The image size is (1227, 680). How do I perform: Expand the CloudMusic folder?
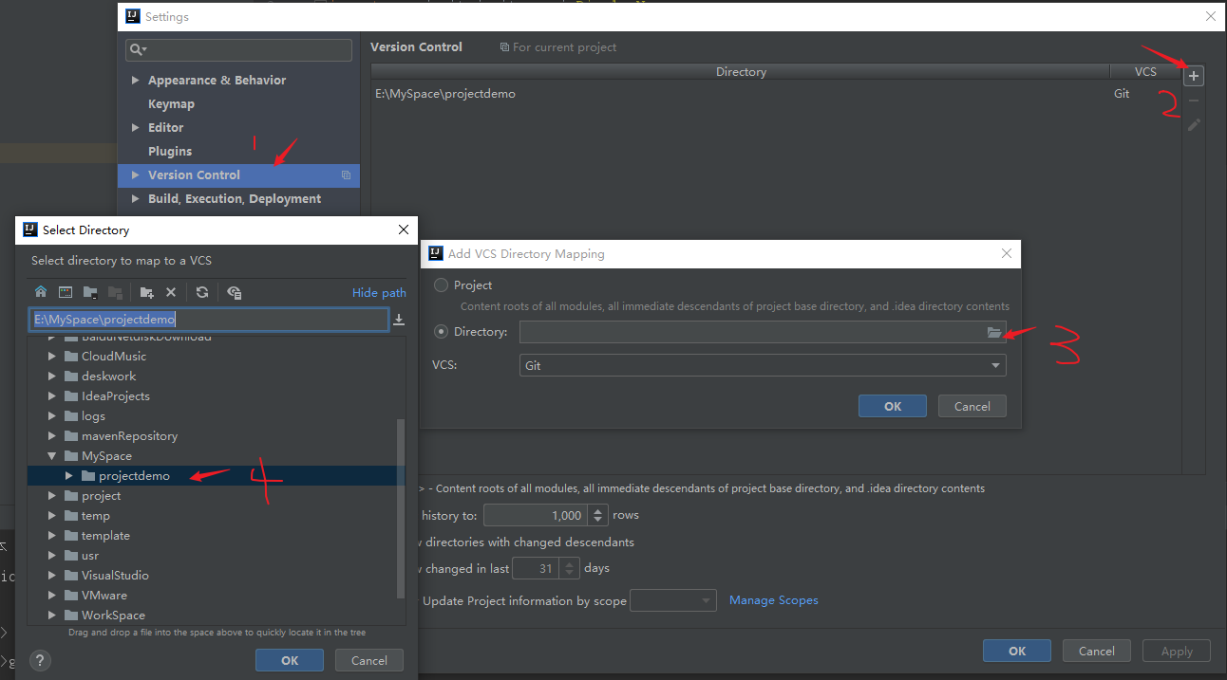pyautogui.click(x=52, y=357)
